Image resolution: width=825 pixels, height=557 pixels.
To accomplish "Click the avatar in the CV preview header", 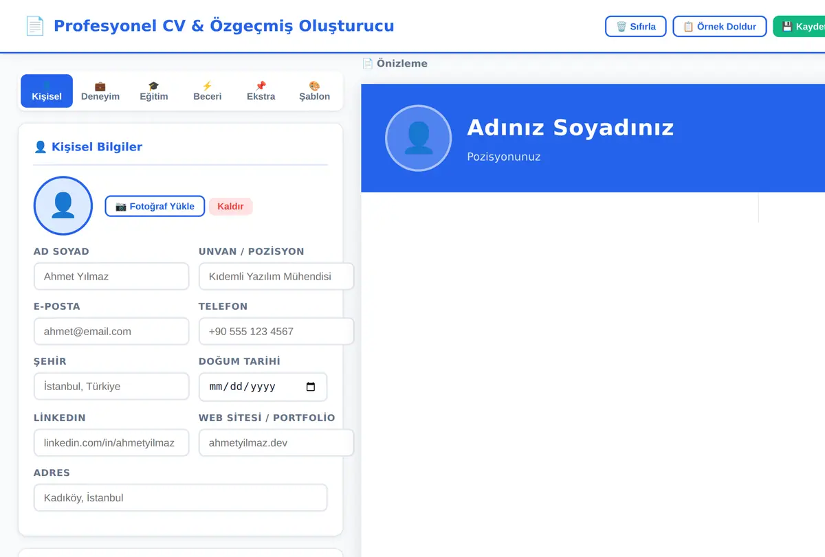I will pos(419,138).
